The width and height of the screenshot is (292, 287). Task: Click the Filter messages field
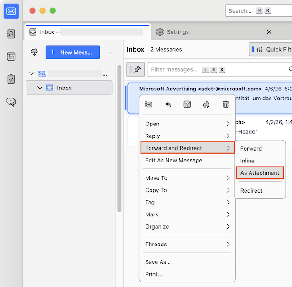[x=220, y=69]
